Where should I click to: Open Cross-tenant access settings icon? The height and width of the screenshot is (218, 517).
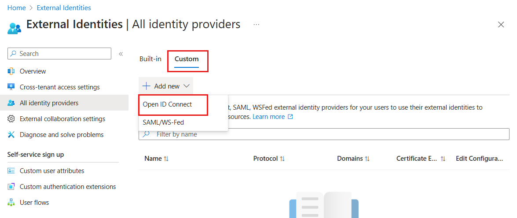(x=11, y=87)
